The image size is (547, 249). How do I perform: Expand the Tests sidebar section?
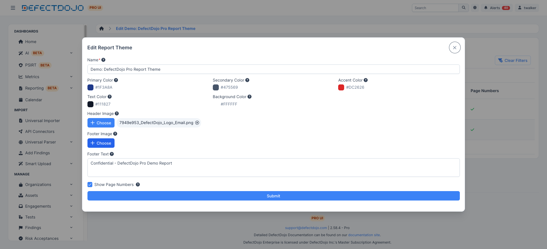(71, 217)
